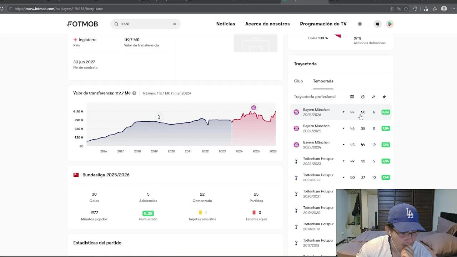Image resolution: width=457 pixels, height=257 pixels.
Task: Click the FotMob logo
Action: tap(83, 24)
